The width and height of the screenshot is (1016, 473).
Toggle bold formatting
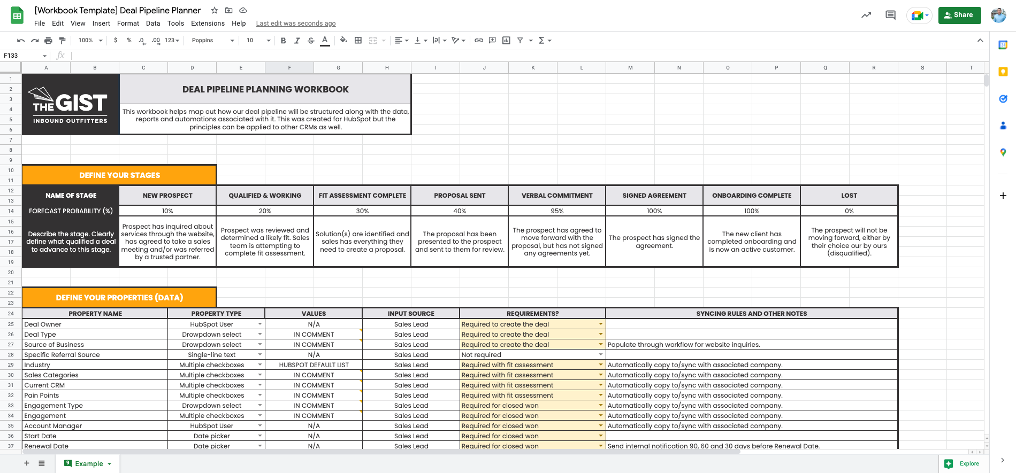pyautogui.click(x=284, y=41)
